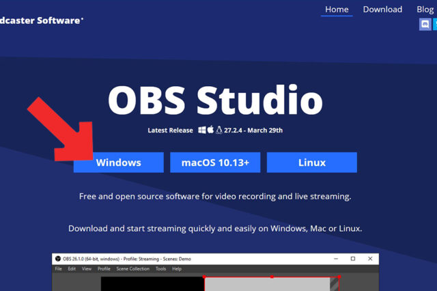Screen dimensions: 437x291
Task: Open Tools menu in OBS preview window
Action: [161, 268]
